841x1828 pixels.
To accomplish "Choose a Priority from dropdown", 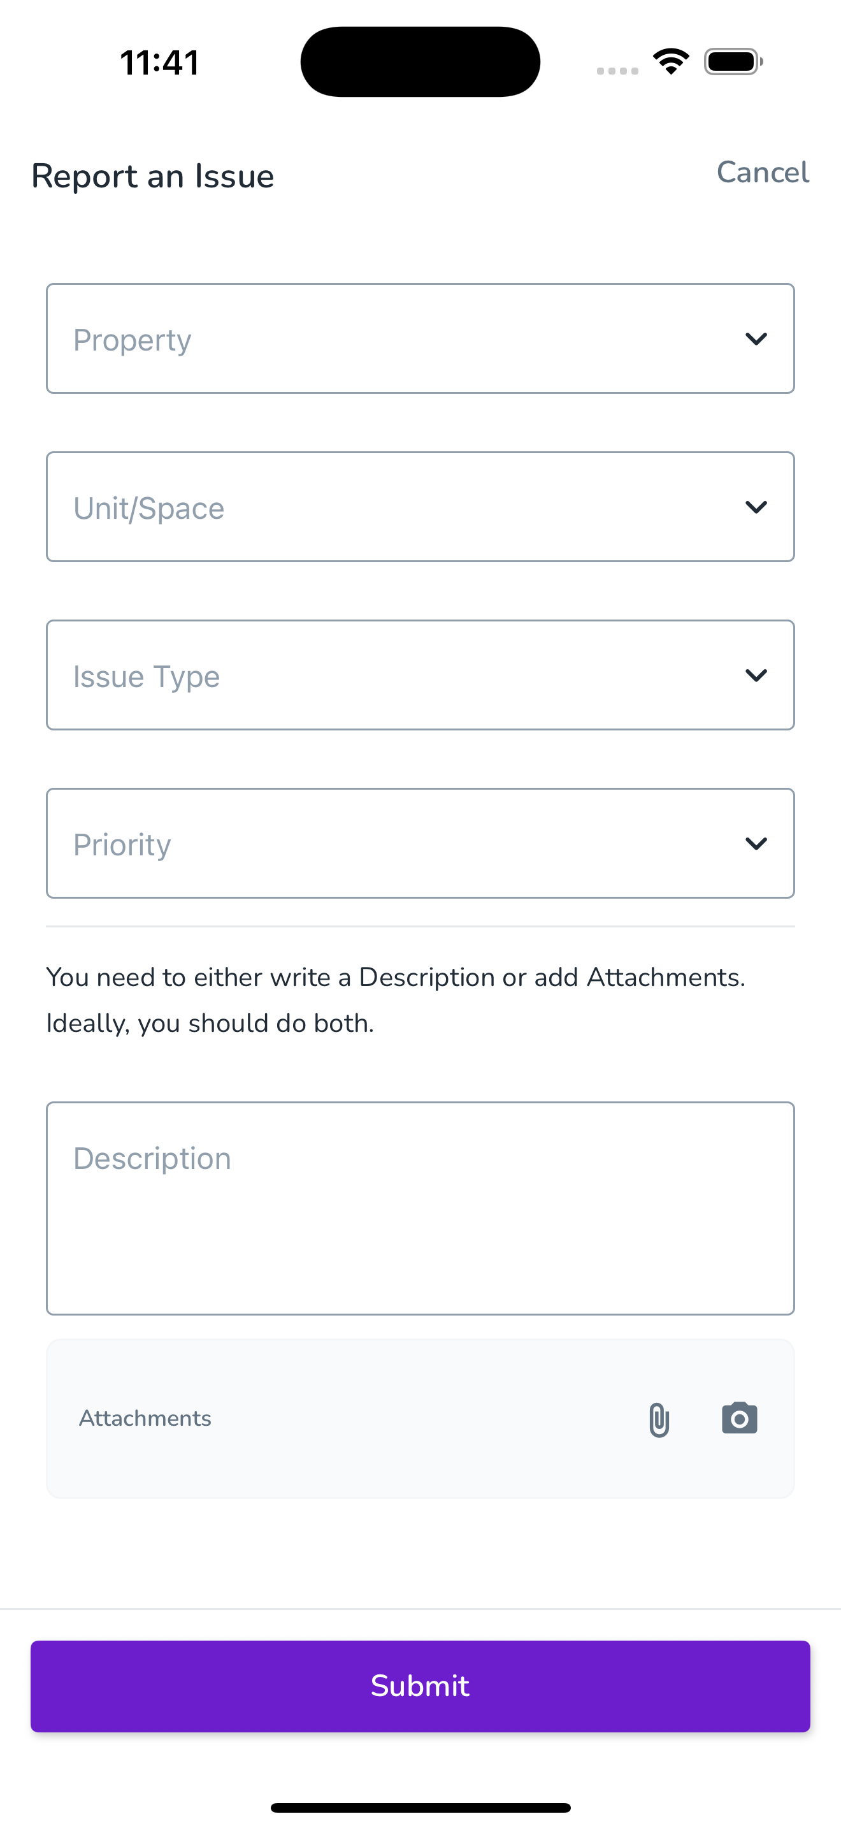I will point(420,843).
